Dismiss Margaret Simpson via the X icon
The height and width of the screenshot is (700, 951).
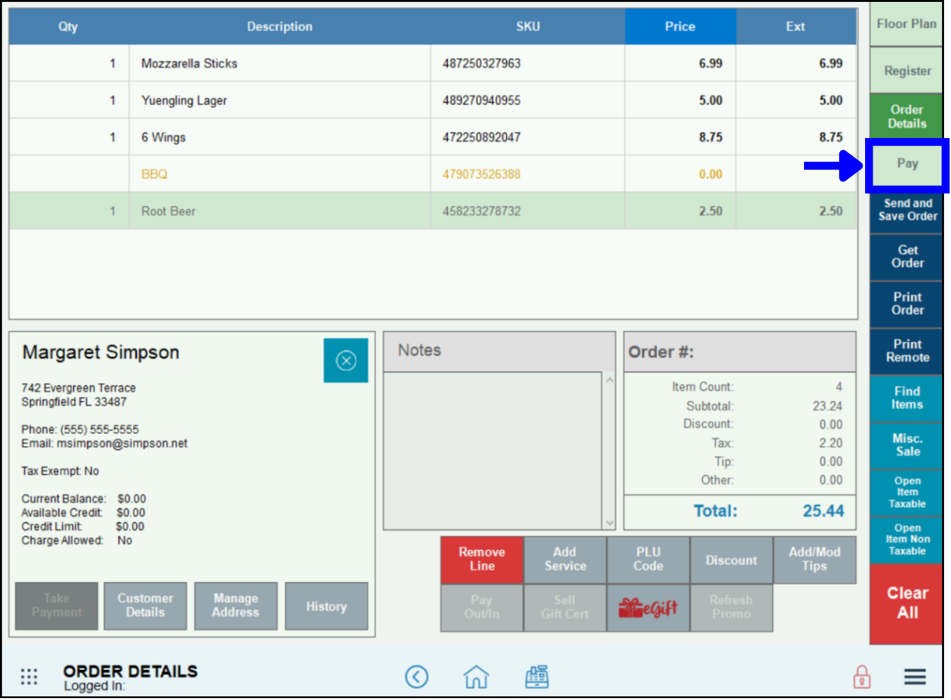(x=346, y=360)
